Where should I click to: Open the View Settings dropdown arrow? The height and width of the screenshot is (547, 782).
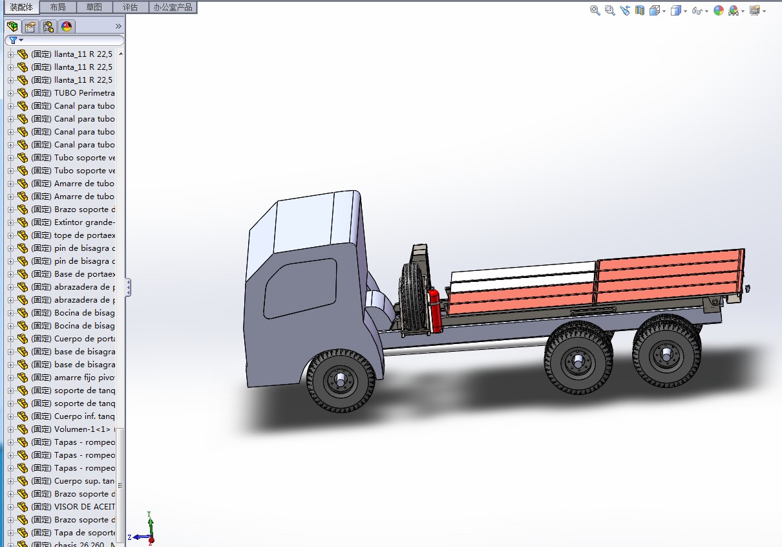[x=764, y=11]
